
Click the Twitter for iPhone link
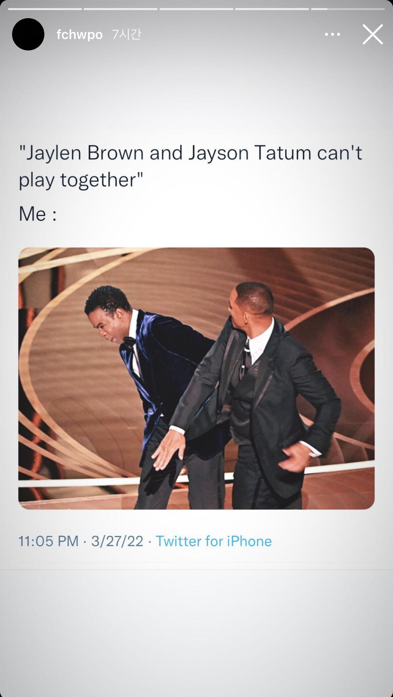[x=214, y=541]
